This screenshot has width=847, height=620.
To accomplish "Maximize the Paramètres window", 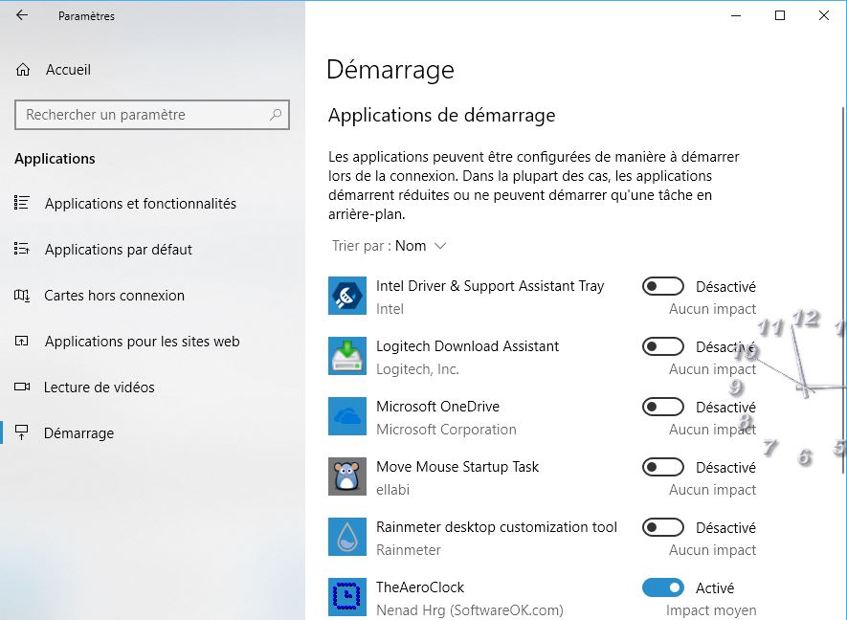I will 779,15.
